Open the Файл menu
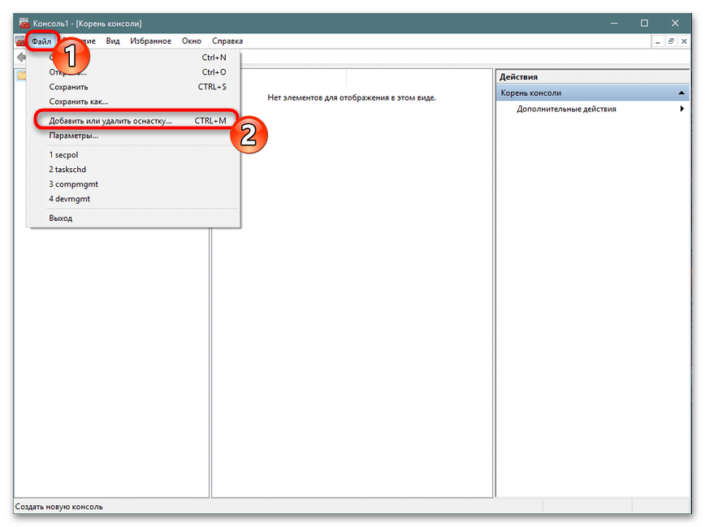Image resolution: width=705 pixels, height=527 pixels. (x=41, y=41)
